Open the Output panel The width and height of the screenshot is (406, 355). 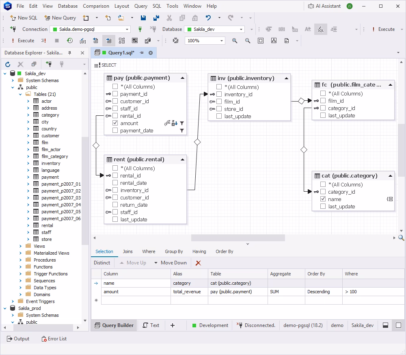[x=18, y=339]
